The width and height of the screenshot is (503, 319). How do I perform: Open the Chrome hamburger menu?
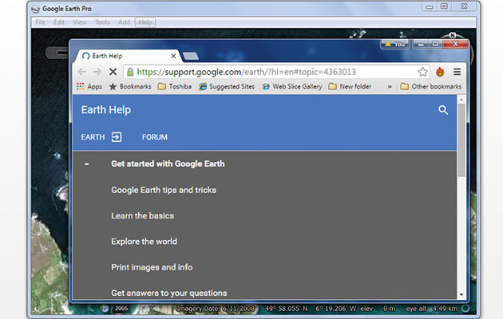point(457,72)
